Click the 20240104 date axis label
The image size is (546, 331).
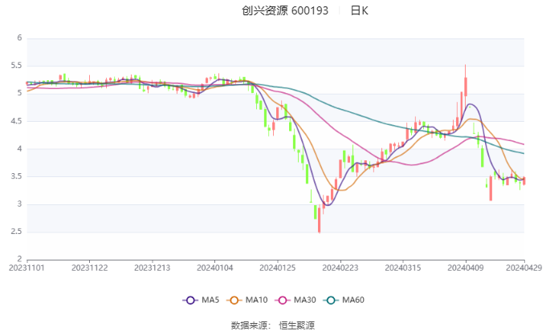pyautogui.click(x=215, y=268)
